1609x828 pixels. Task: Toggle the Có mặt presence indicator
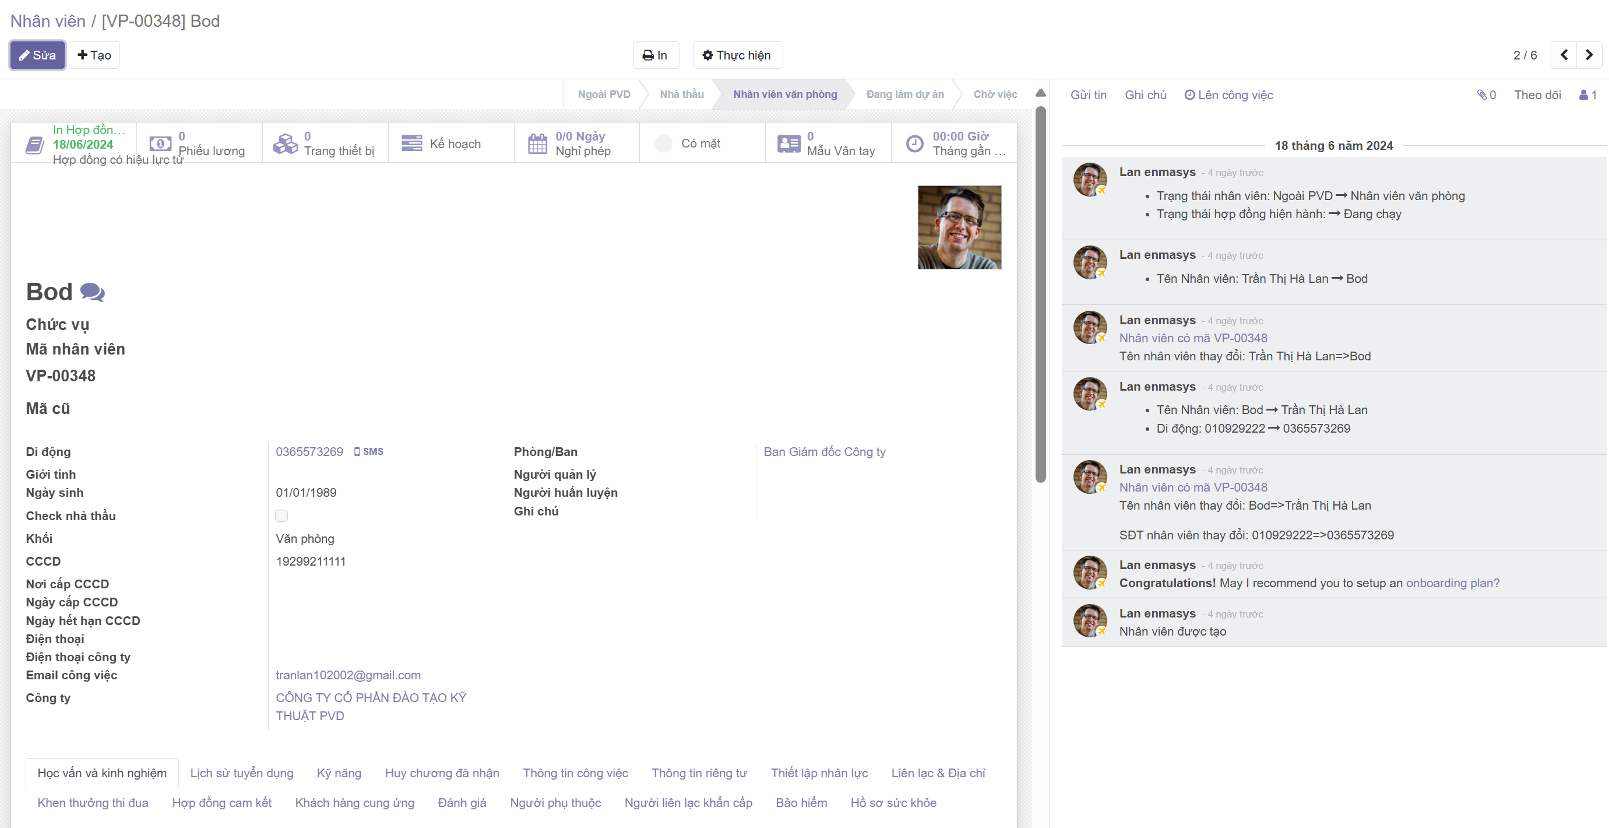point(663,143)
